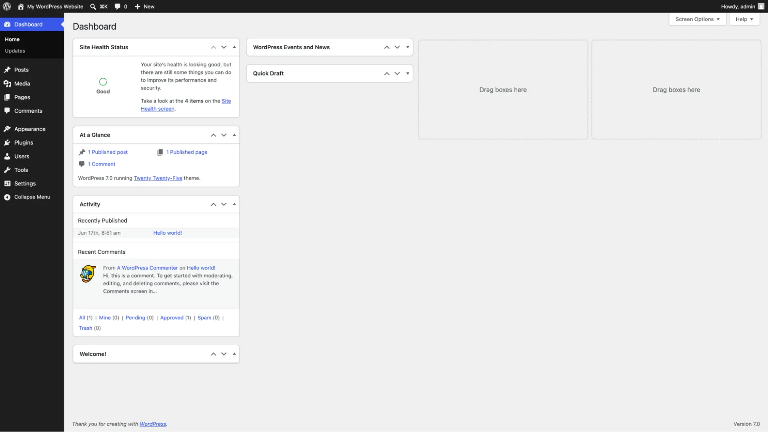Open the Appearance menu
The image size is (768, 432).
click(32, 129)
